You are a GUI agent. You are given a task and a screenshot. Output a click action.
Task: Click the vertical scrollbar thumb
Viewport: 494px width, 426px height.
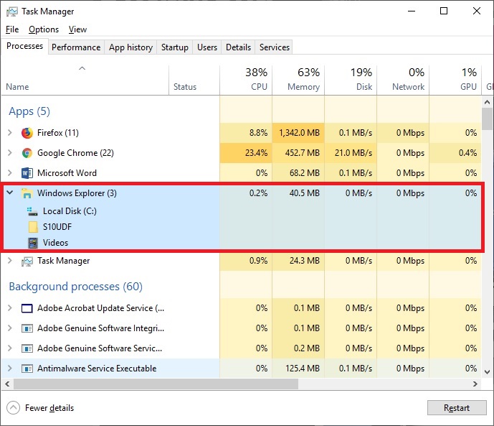487,119
